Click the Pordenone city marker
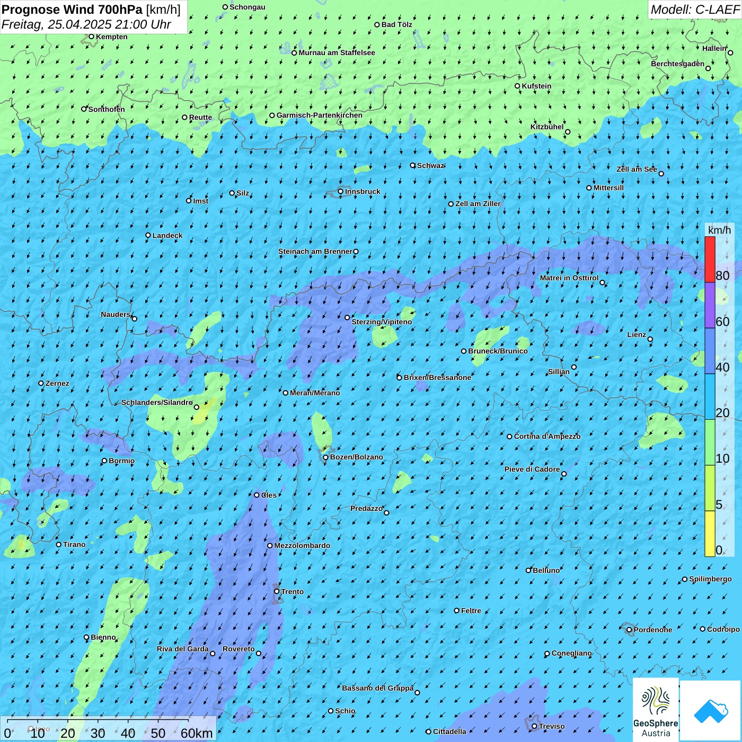Viewport: 742px width, 742px height. (x=630, y=630)
